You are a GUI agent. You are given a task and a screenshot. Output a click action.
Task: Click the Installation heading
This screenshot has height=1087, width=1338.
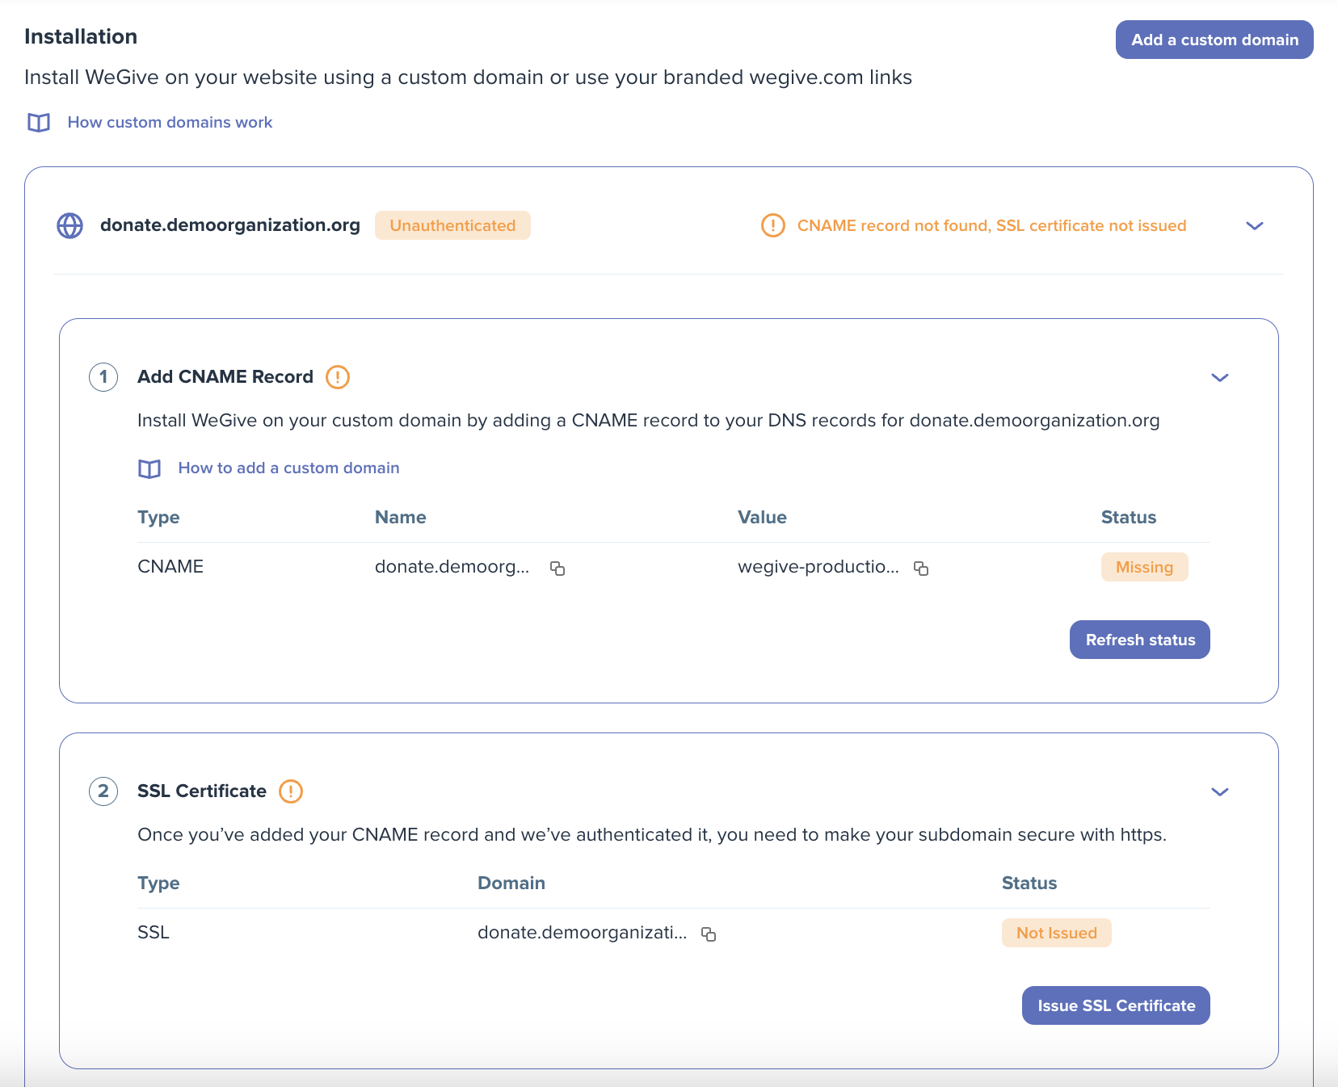[81, 36]
